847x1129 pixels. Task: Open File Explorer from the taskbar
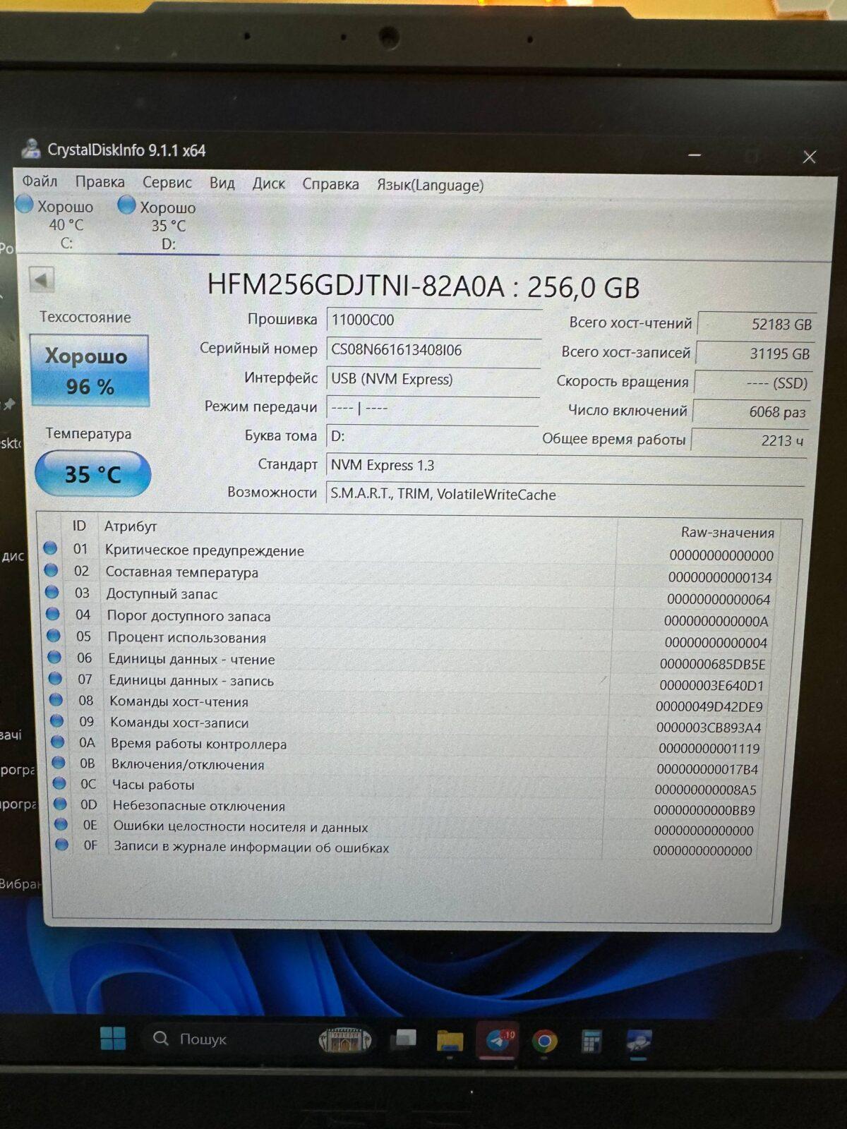click(x=450, y=1041)
